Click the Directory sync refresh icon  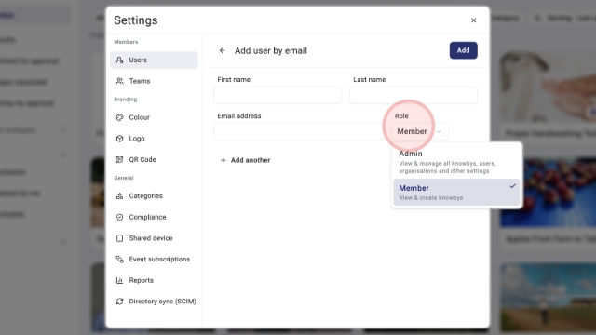click(120, 301)
